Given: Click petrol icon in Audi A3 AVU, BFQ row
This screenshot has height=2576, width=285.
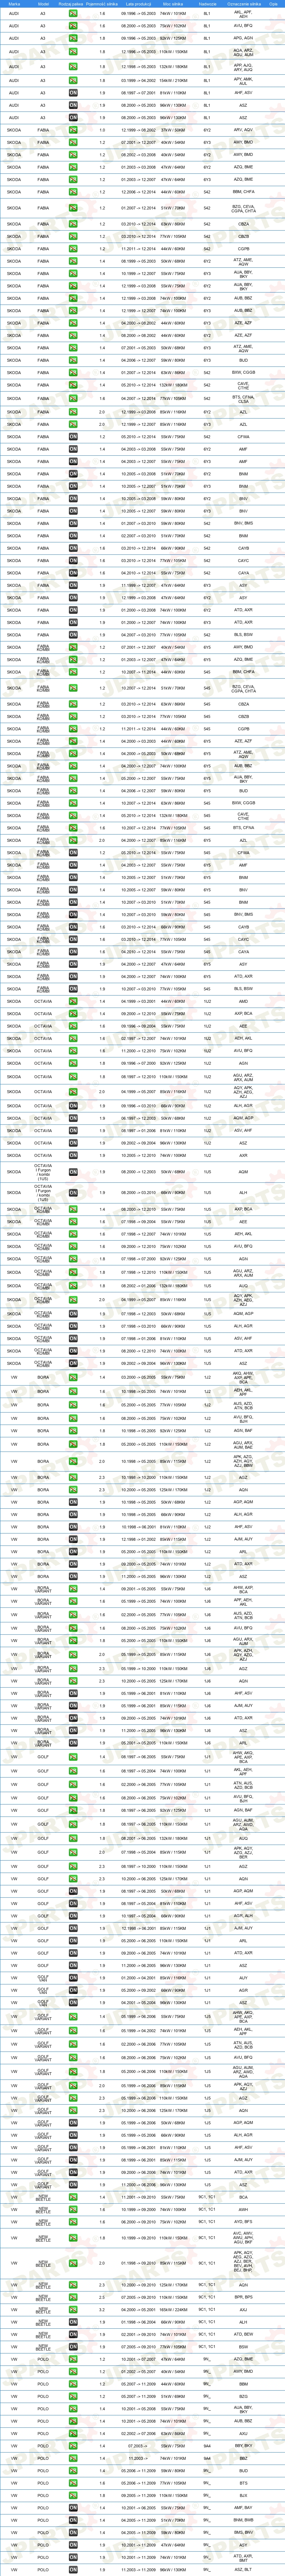Looking at the screenshot, I should pyautogui.click(x=73, y=25).
